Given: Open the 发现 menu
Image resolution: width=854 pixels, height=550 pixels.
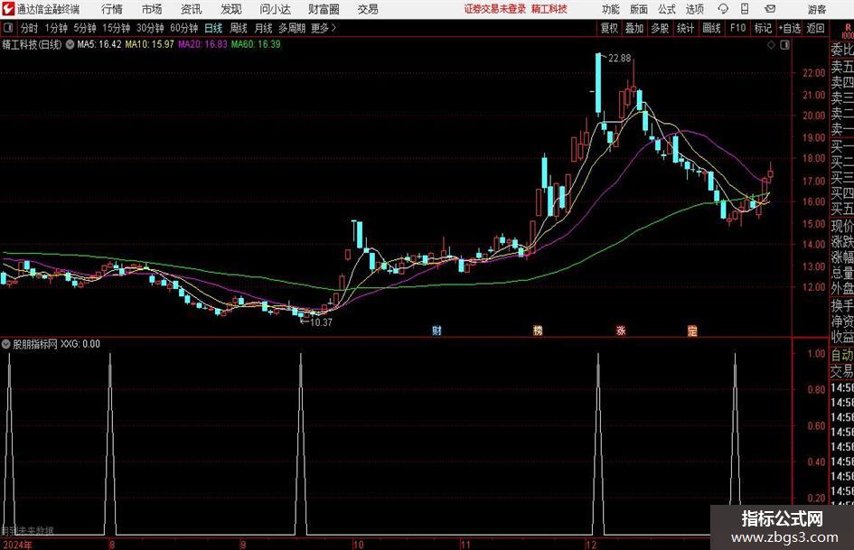Looking at the screenshot, I should pos(231,9).
